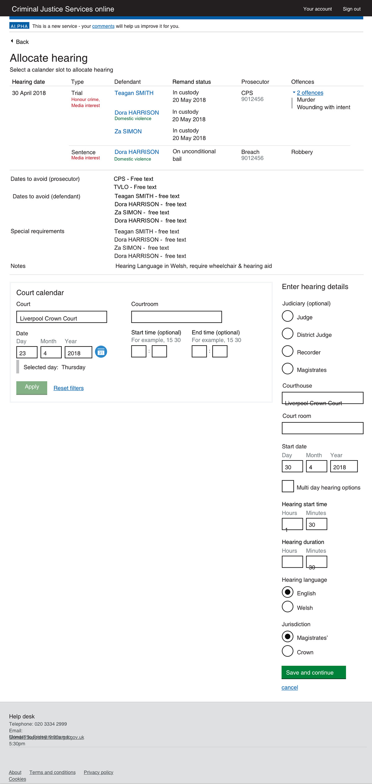Image resolution: width=372 pixels, height=784 pixels.
Task: Focus the Start date Year field
Action: (344, 466)
